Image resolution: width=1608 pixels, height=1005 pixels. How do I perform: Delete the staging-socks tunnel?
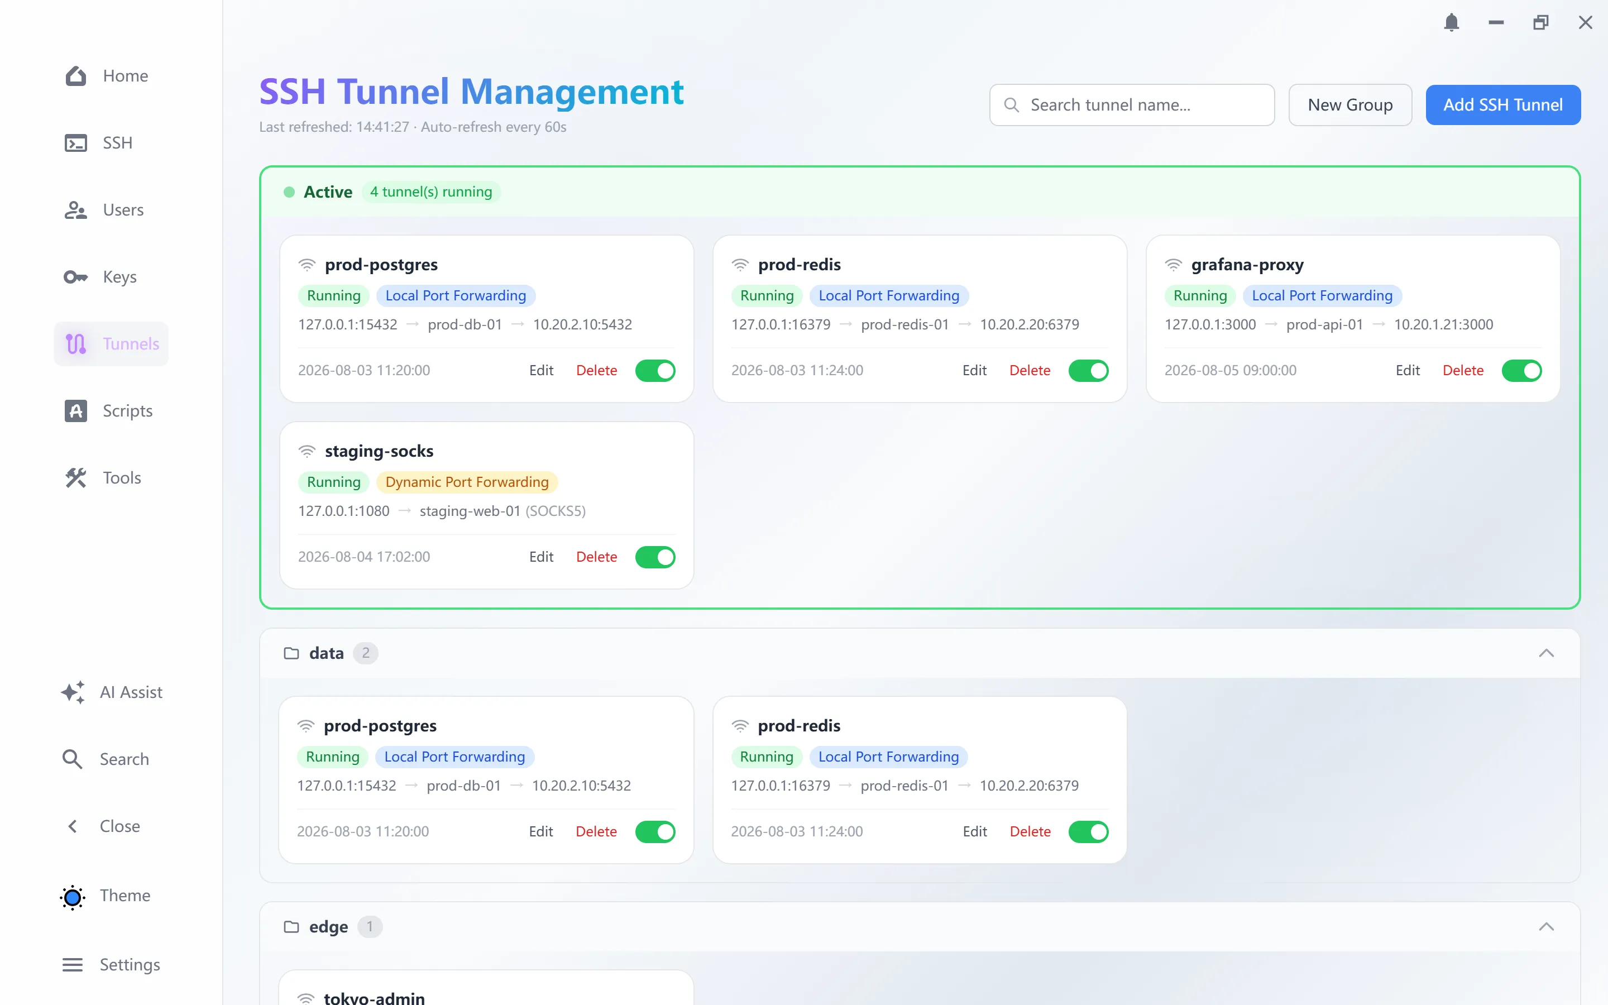tap(596, 557)
